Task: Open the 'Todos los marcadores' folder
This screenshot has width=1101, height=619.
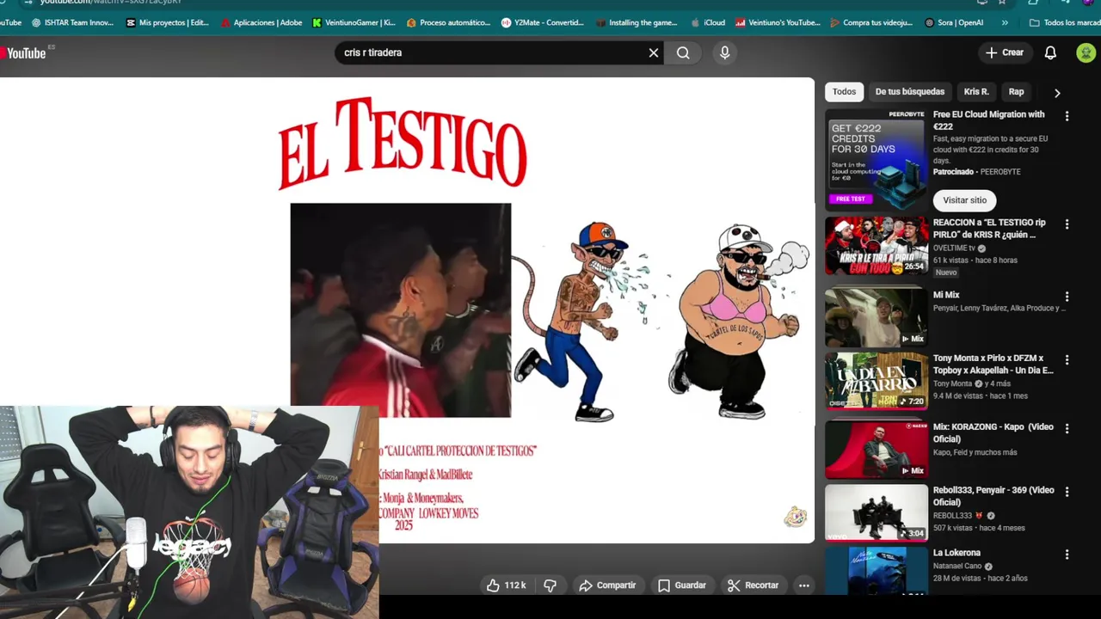Action: (1064, 22)
